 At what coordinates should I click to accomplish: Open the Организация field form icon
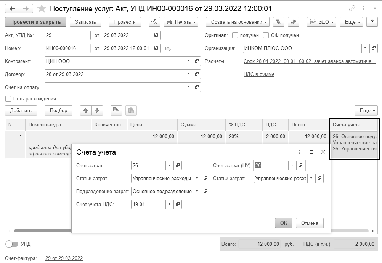(x=374, y=48)
